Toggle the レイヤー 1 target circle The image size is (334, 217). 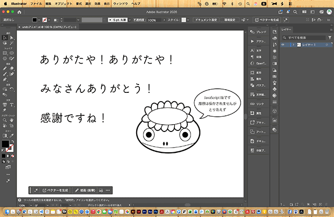327,45
